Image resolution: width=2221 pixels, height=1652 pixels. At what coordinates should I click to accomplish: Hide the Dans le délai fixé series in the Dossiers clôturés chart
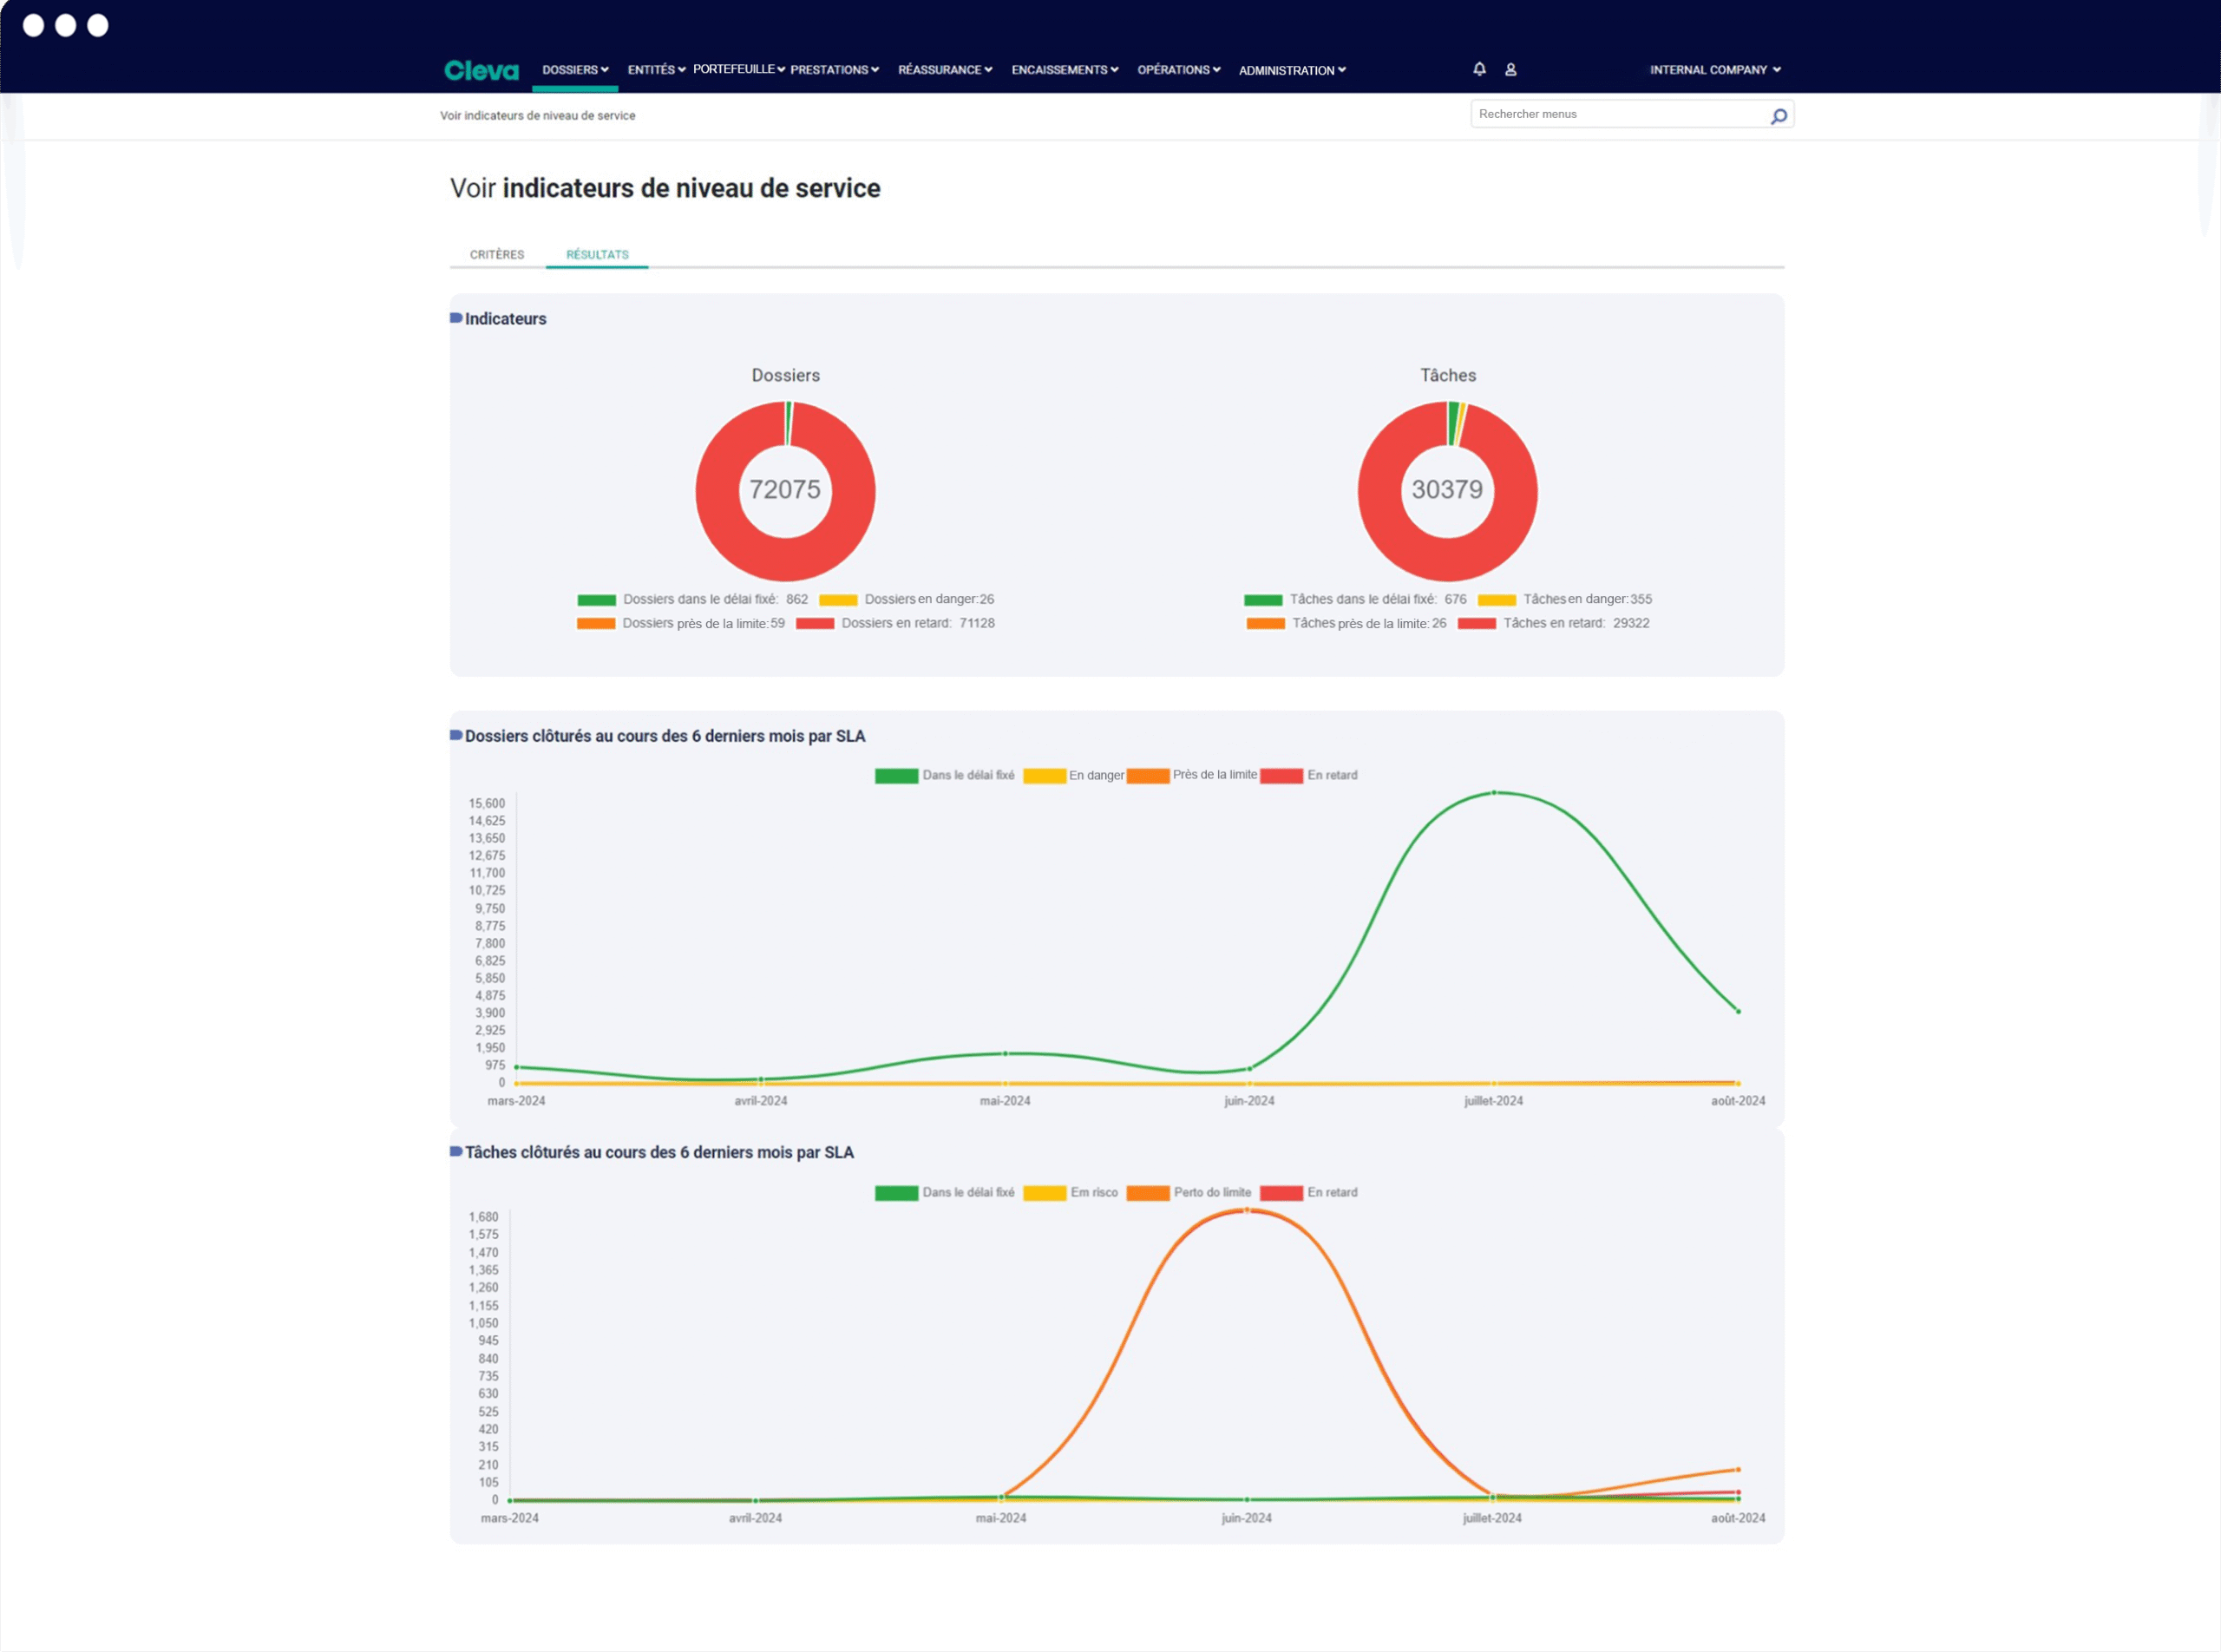coord(944,775)
